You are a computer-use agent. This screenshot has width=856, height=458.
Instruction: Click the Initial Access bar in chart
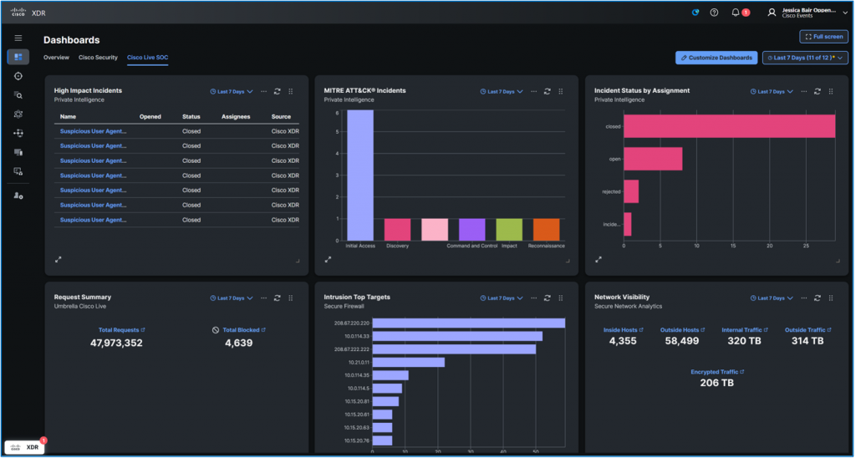coord(360,176)
